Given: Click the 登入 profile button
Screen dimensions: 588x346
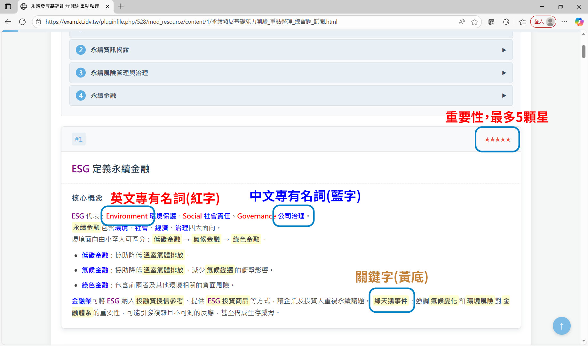Looking at the screenshot, I should (x=543, y=22).
